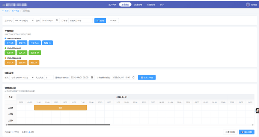Screen dimensions: 259x137
Task: Click the Gantt start time 2026/04/01 08:00 field
Action: [82, 78]
